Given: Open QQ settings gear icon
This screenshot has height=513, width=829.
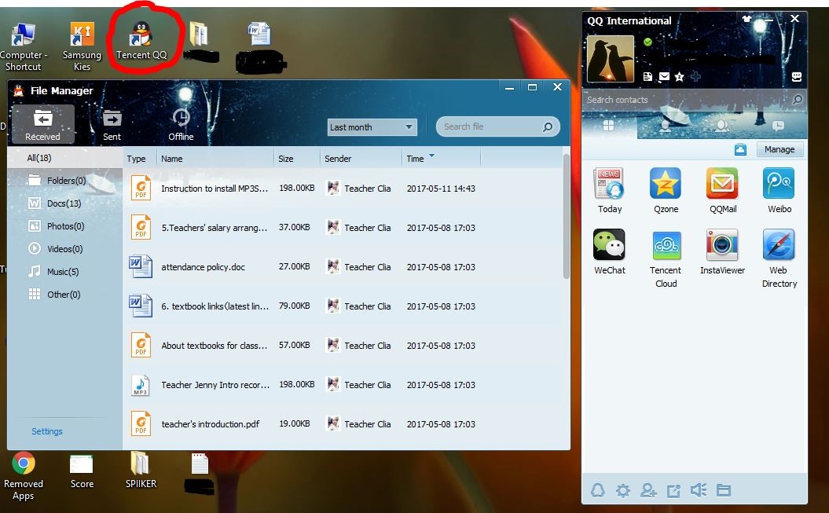Looking at the screenshot, I should [623, 490].
